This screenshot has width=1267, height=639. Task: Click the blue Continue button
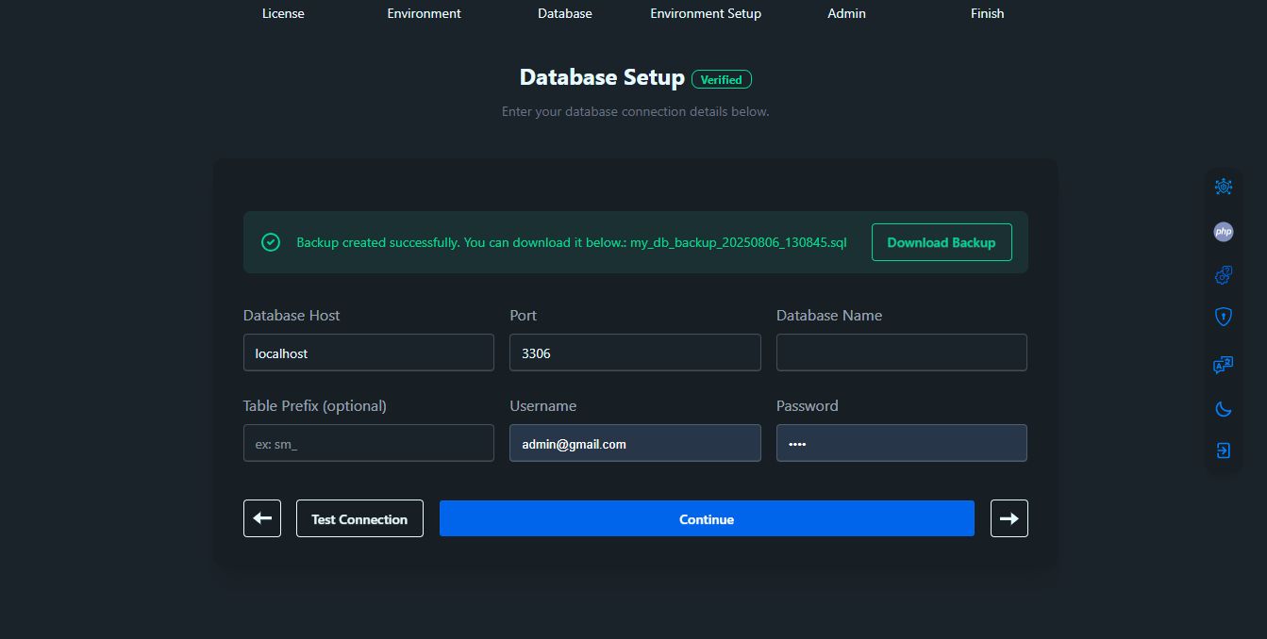[x=706, y=518]
